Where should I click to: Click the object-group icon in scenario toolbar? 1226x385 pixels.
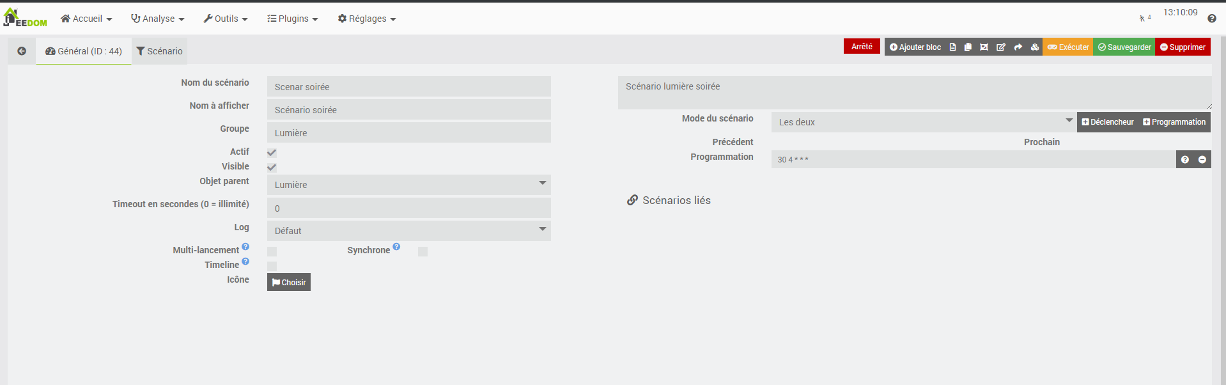(x=984, y=47)
